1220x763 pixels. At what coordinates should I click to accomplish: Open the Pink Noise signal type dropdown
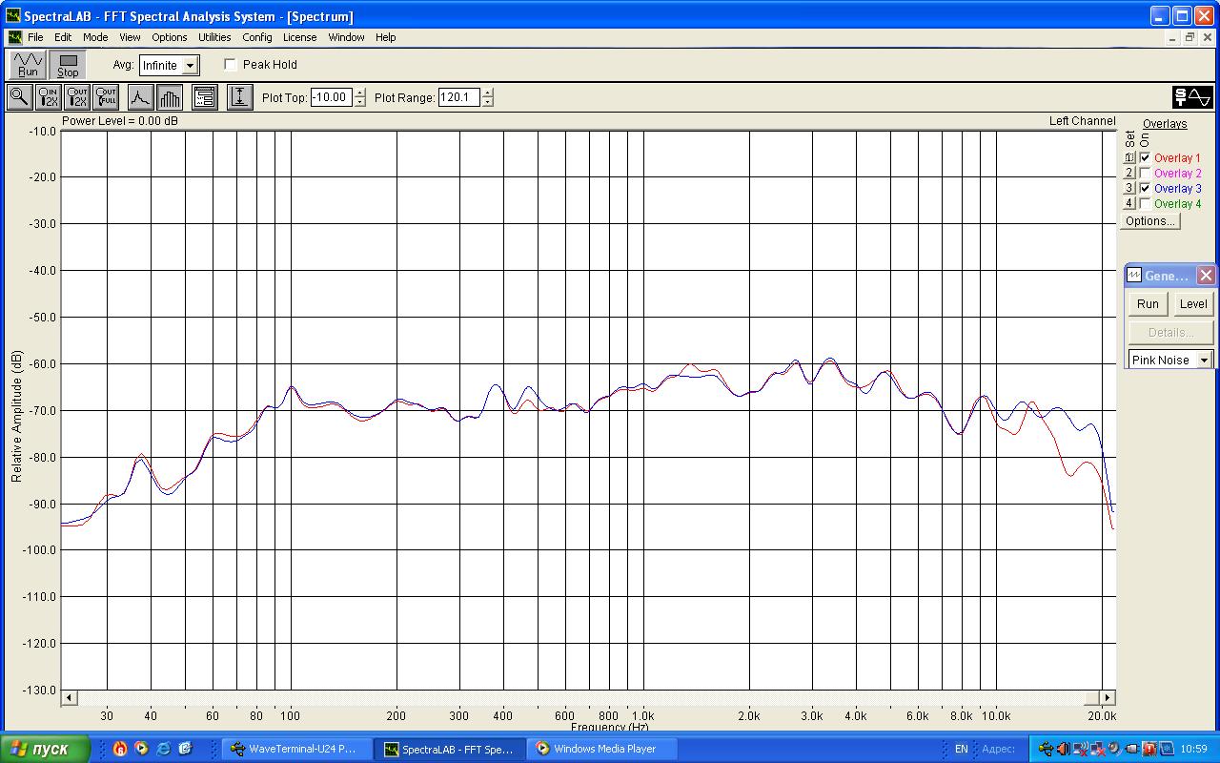pos(1205,361)
